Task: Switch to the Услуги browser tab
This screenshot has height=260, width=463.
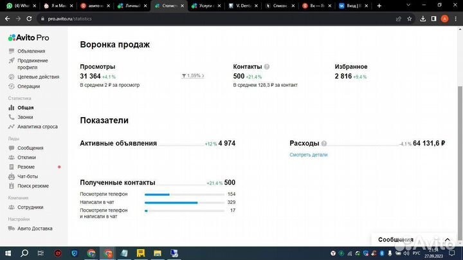Action: click(206, 6)
